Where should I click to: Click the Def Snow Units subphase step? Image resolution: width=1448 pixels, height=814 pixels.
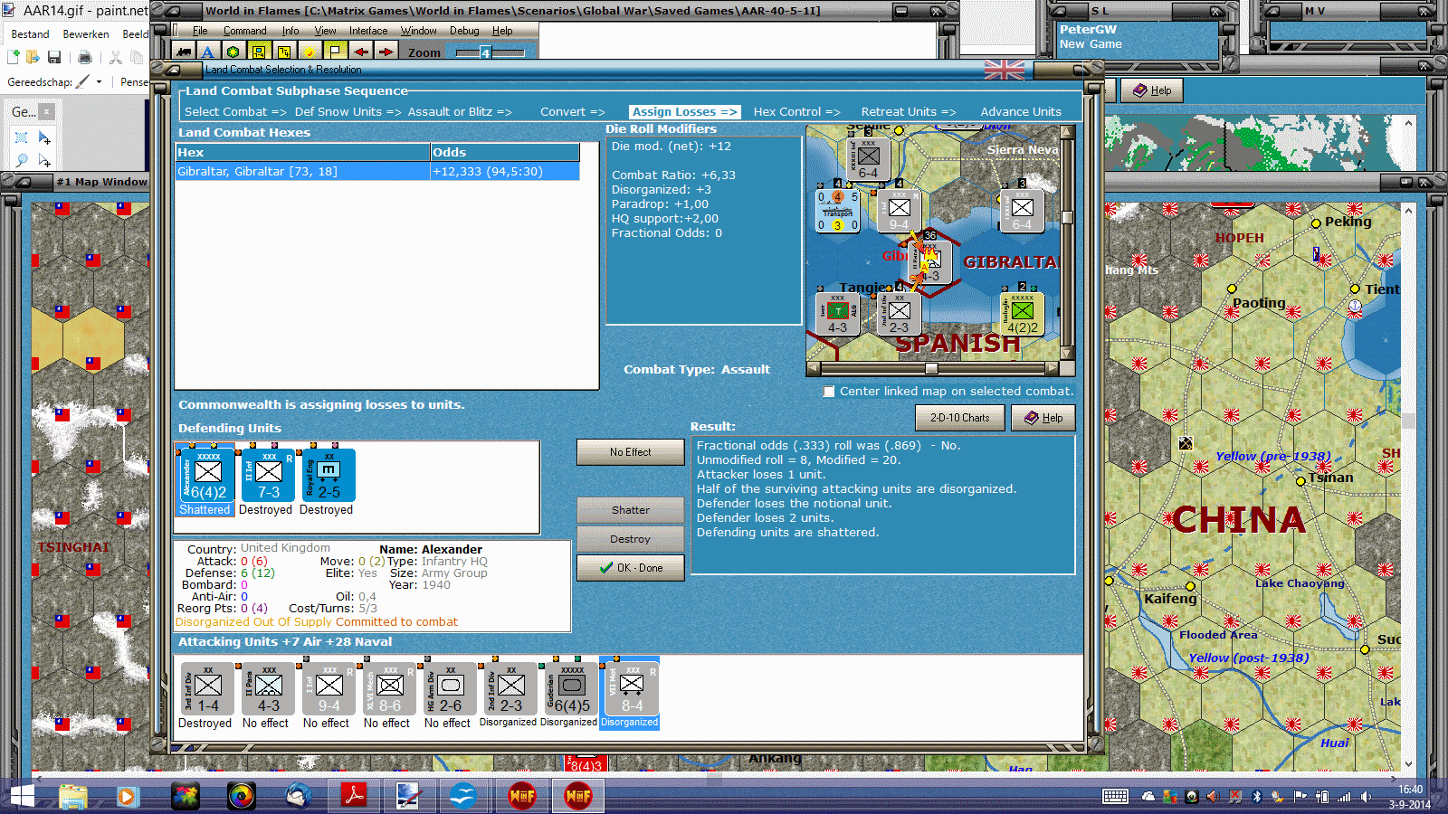coord(348,112)
